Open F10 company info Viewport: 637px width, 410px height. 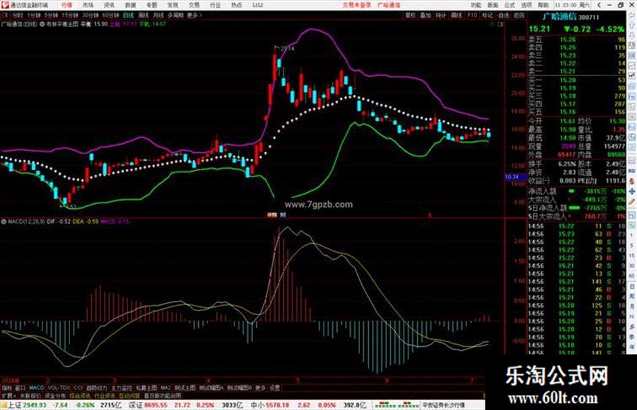tap(472, 15)
